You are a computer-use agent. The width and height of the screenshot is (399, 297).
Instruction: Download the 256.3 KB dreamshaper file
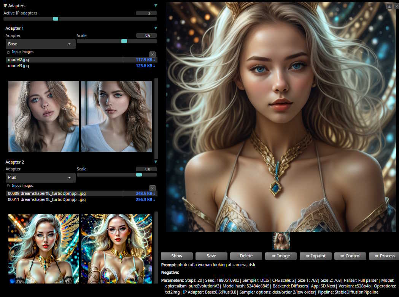click(x=145, y=199)
